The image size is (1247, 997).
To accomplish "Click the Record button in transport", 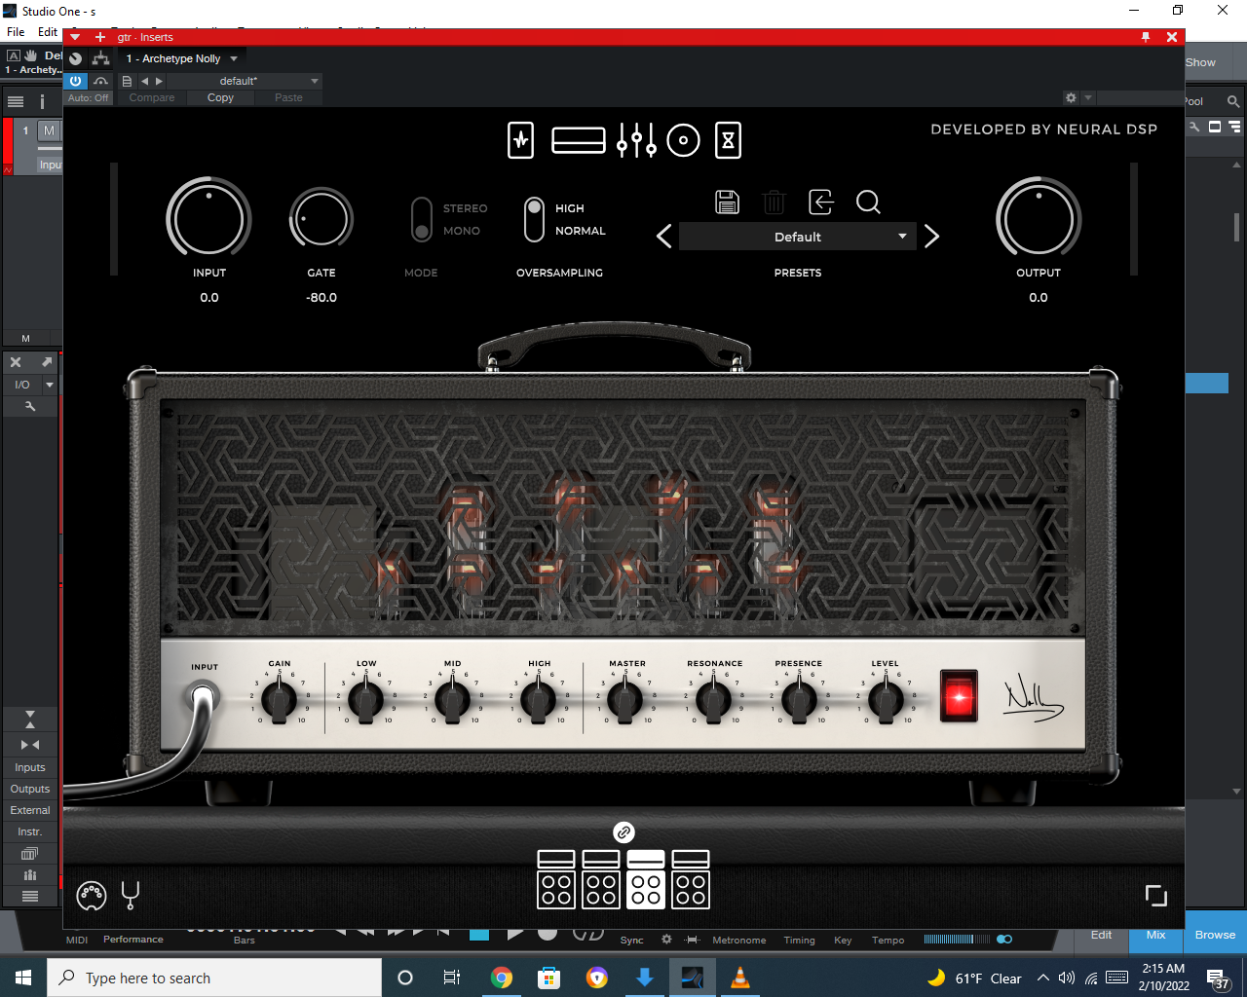I will click(x=548, y=933).
